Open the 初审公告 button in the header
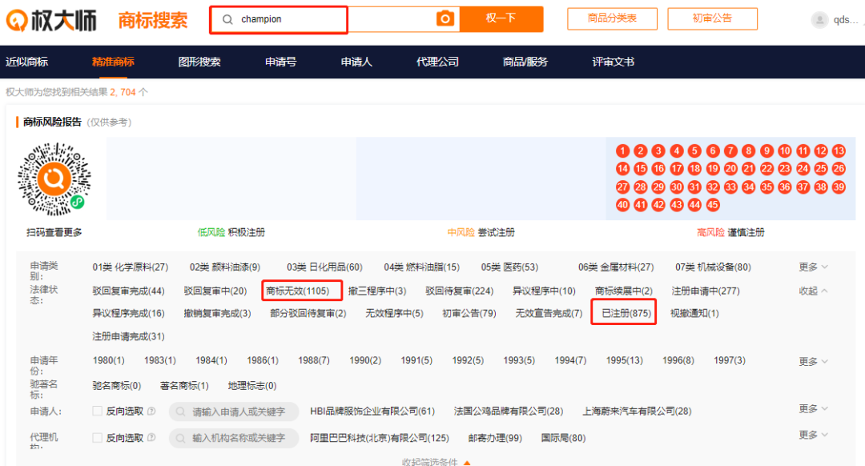 click(712, 18)
